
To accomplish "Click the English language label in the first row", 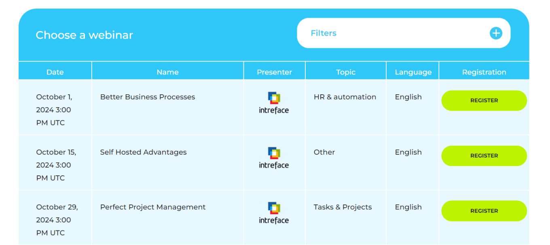I will click(x=408, y=97).
